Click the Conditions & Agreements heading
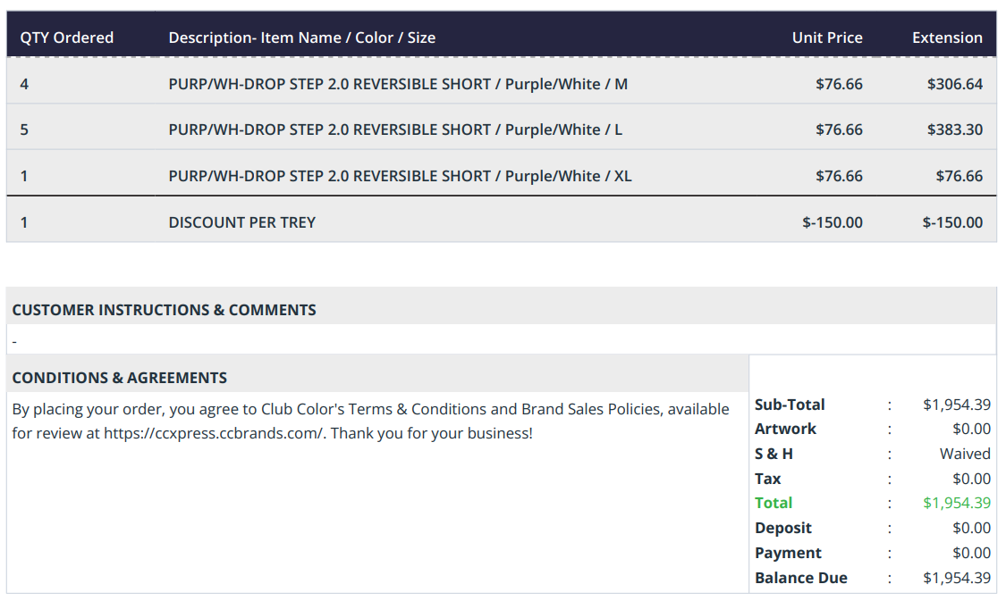Viewport: 1006px width, 601px height. tap(119, 378)
